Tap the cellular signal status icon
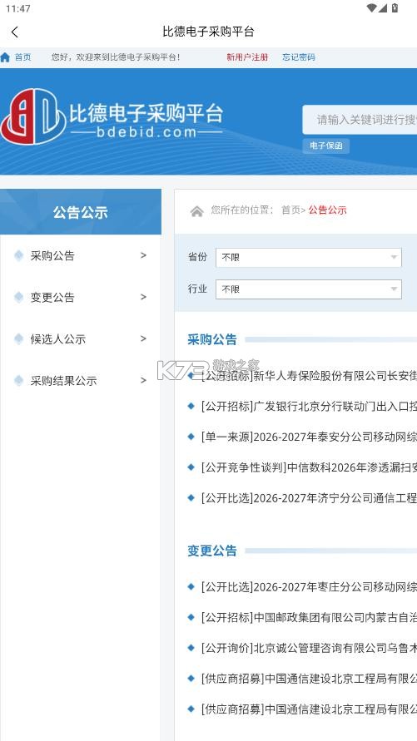417x741 pixels. tap(383, 7)
